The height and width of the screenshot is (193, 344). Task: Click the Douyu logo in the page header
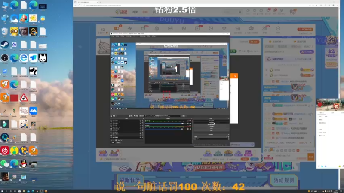coord(121,12)
